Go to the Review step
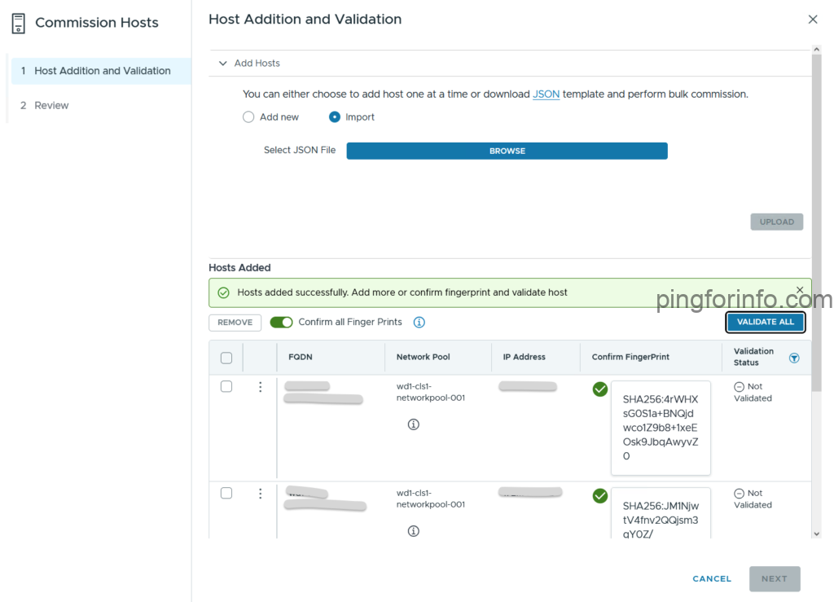834x602 pixels. point(51,105)
